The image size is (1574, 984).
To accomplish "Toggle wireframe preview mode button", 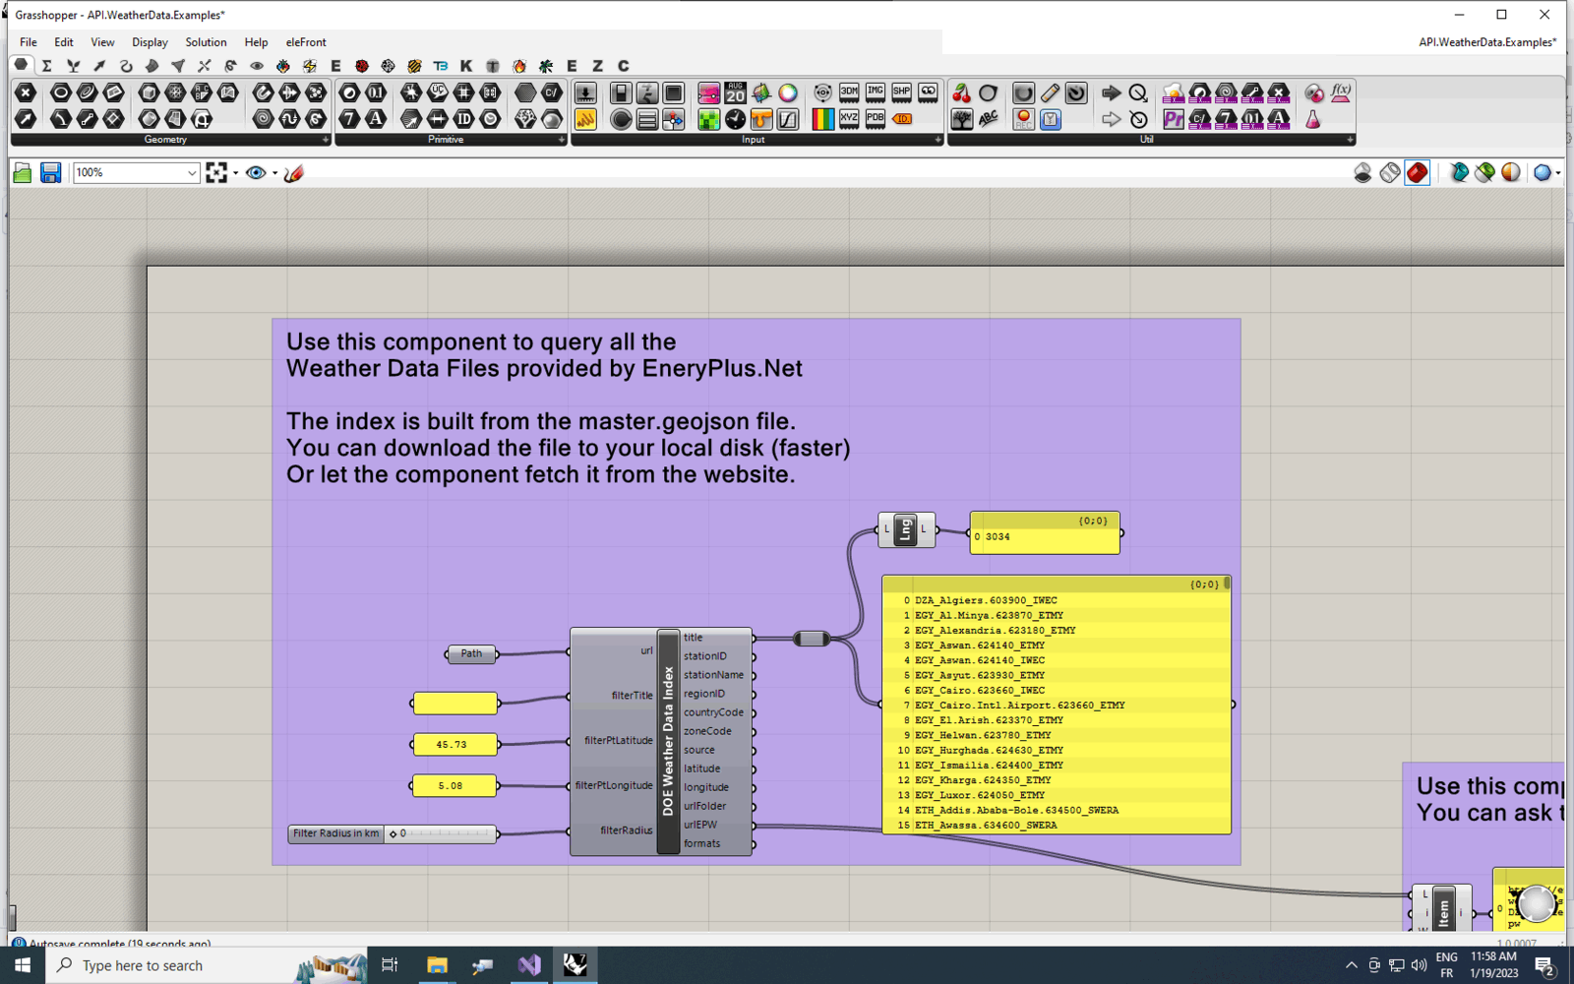I will 1389,173.
